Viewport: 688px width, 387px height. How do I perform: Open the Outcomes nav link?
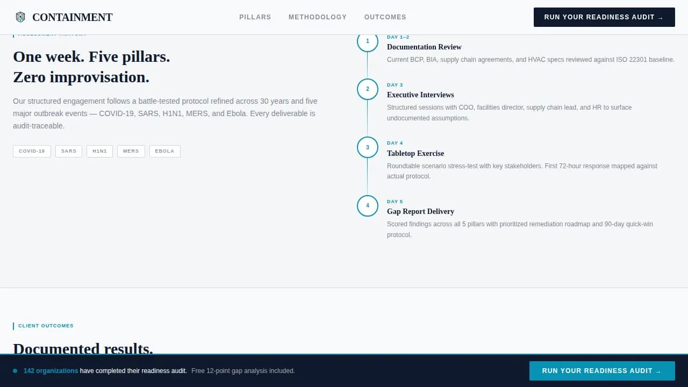click(x=385, y=17)
